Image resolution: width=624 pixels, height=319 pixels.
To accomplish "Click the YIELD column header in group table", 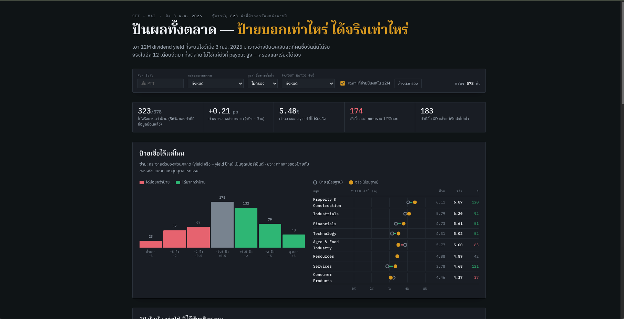I will coord(364,191).
